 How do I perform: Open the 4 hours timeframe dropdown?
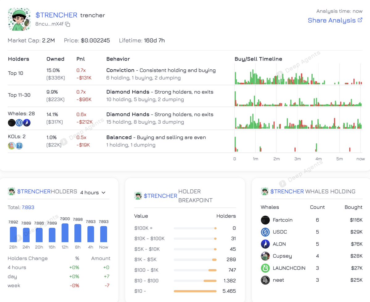coord(93,192)
